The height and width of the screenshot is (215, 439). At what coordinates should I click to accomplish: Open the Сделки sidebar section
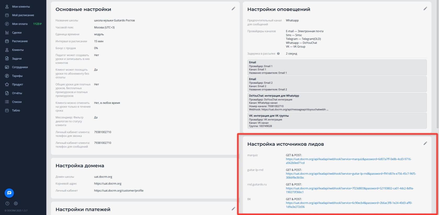pyautogui.click(x=17, y=33)
